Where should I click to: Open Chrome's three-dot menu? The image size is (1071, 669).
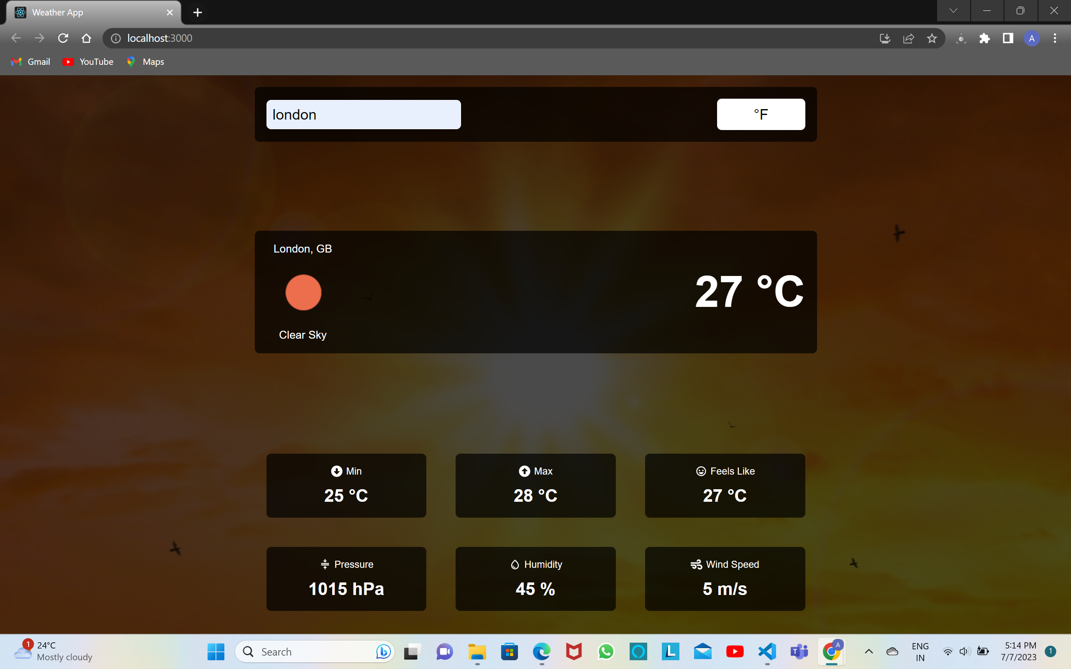point(1055,38)
